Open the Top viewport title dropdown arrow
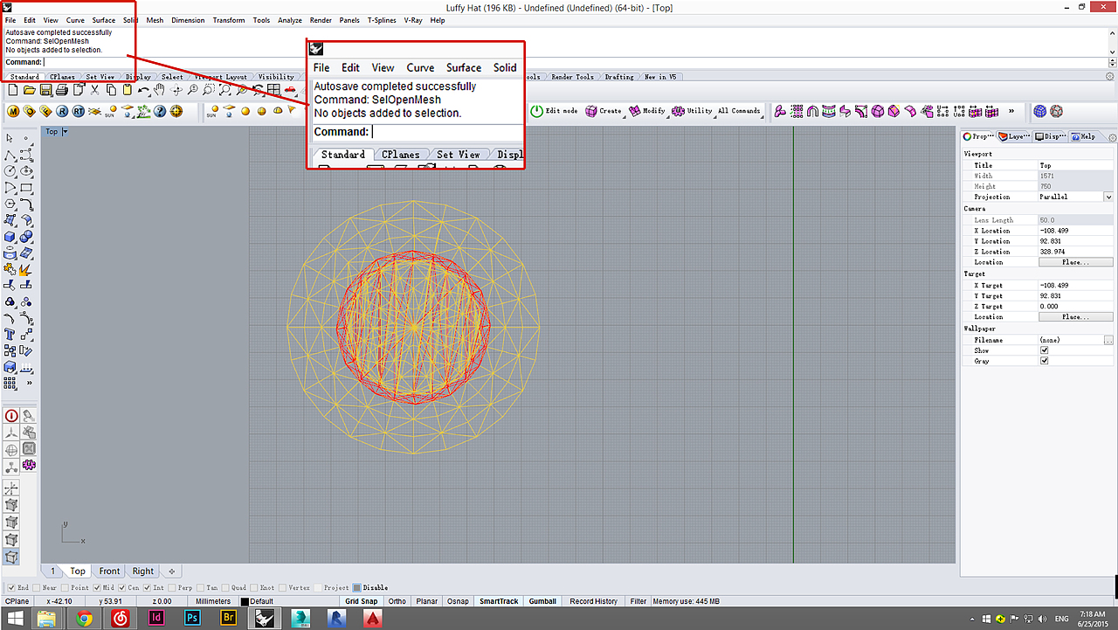This screenshot has width=1118, height=630. [65, 132]
